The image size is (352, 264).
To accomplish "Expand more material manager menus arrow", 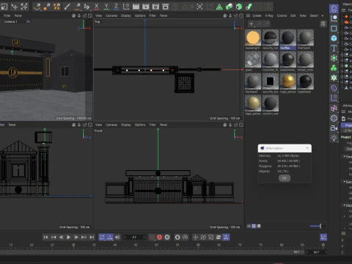I will pos(323,15).
